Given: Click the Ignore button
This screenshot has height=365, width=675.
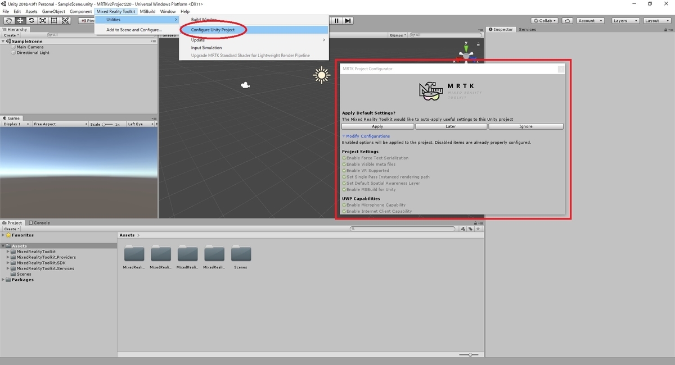Looking at the screenshot, I should coord(526,126).
